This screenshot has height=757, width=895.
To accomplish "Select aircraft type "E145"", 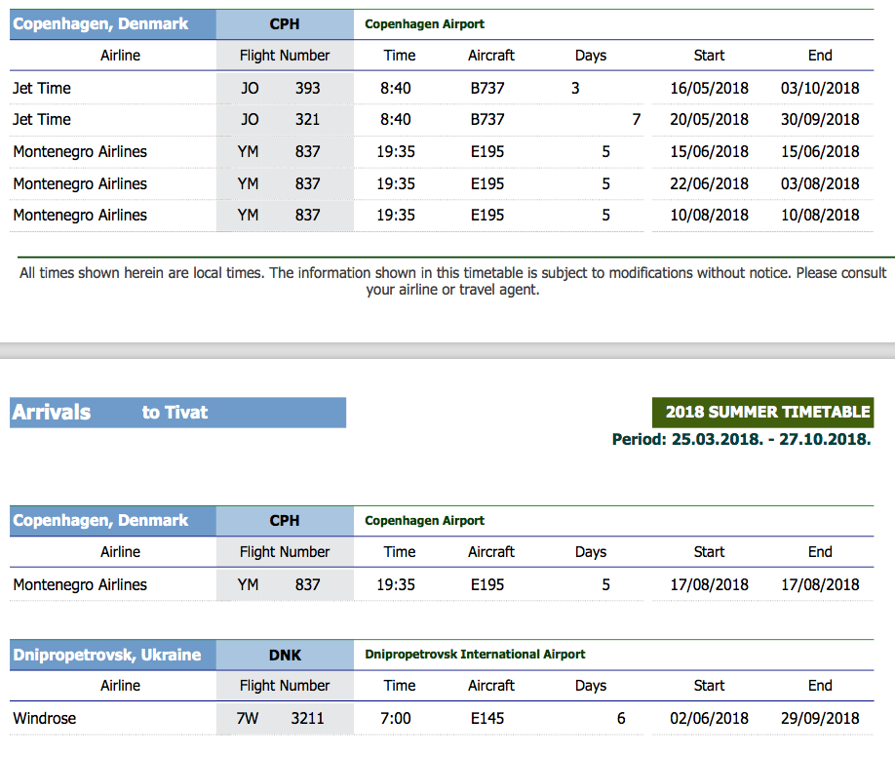I will click(487, 718).
